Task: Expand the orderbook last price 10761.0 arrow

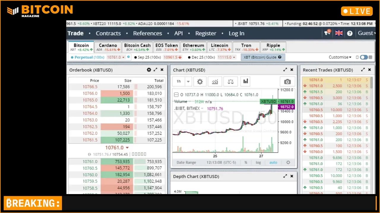Action: (x=127, y=148)
